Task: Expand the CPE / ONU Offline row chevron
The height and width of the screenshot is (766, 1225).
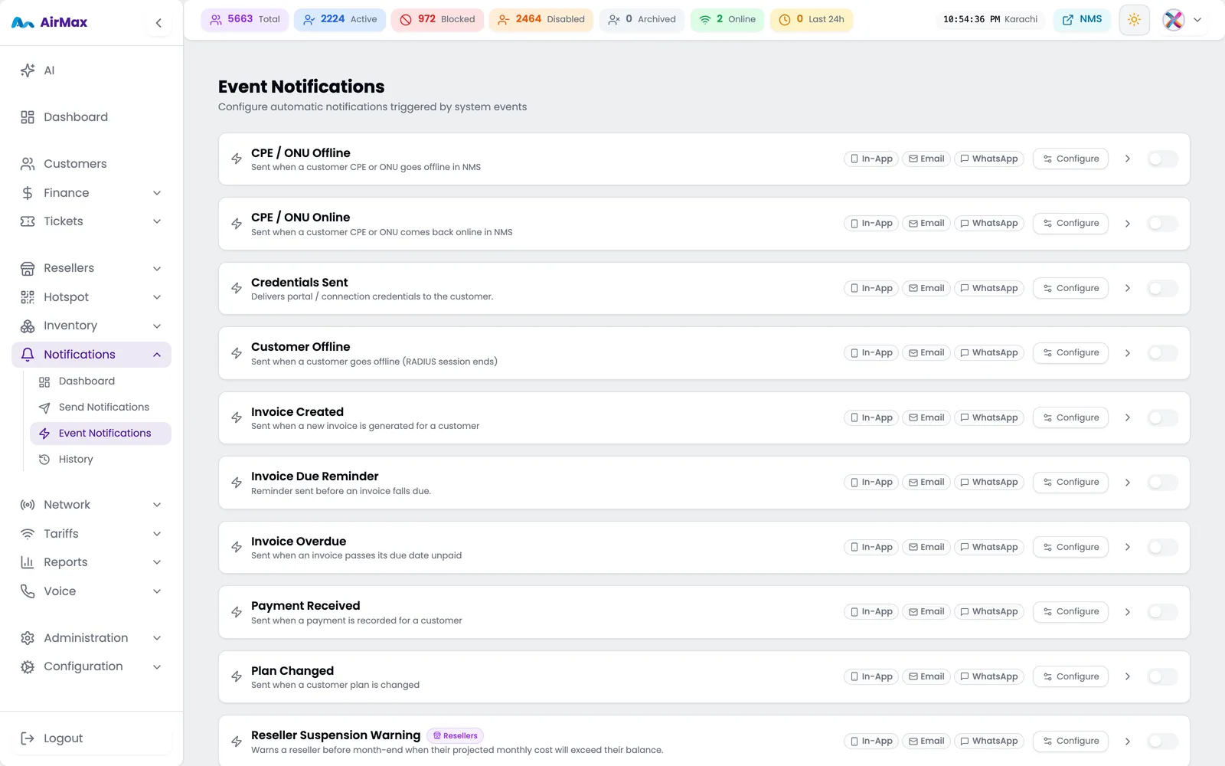Action: tap(1128, 159)
